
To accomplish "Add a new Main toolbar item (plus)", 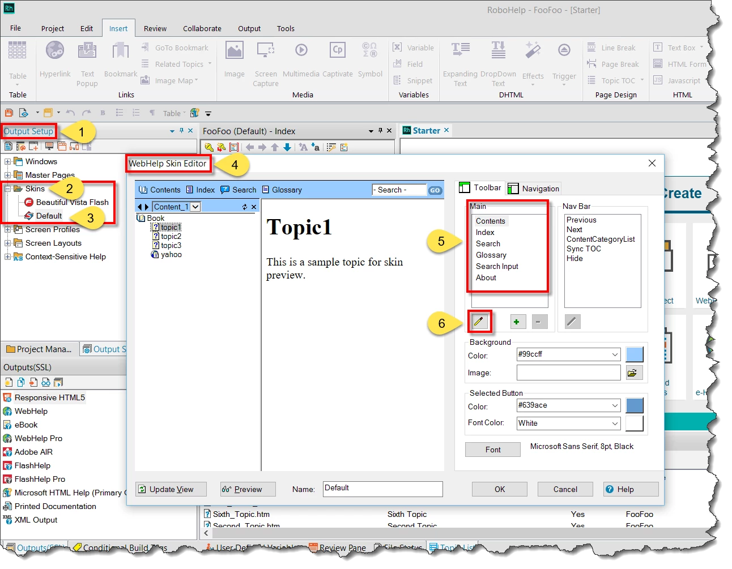I will click(x=517, y=322).
